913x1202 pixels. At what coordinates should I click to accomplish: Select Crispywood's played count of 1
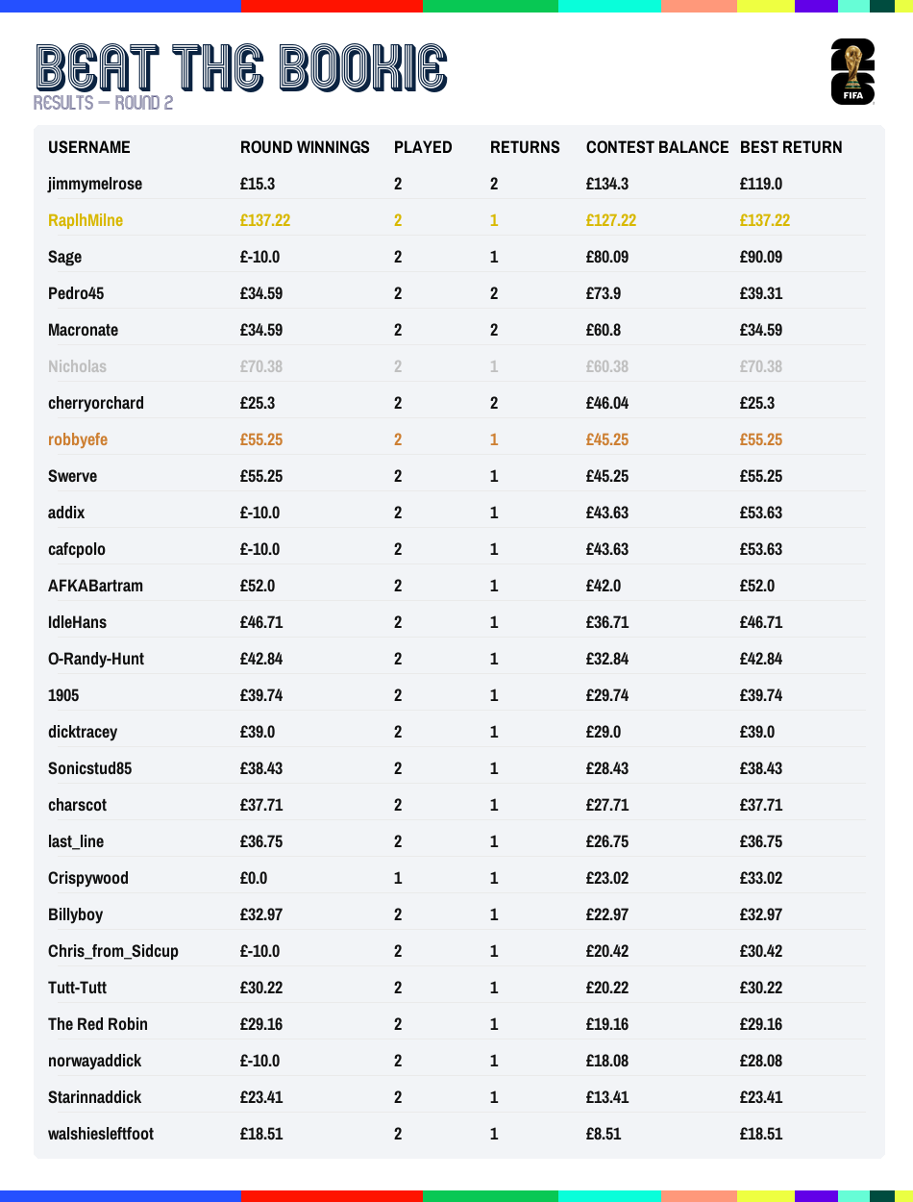tap(398, 878)
